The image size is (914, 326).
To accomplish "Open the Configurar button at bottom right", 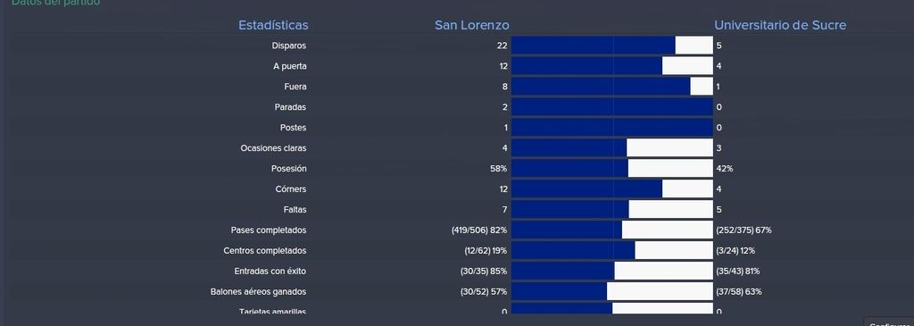I will 888,322.
